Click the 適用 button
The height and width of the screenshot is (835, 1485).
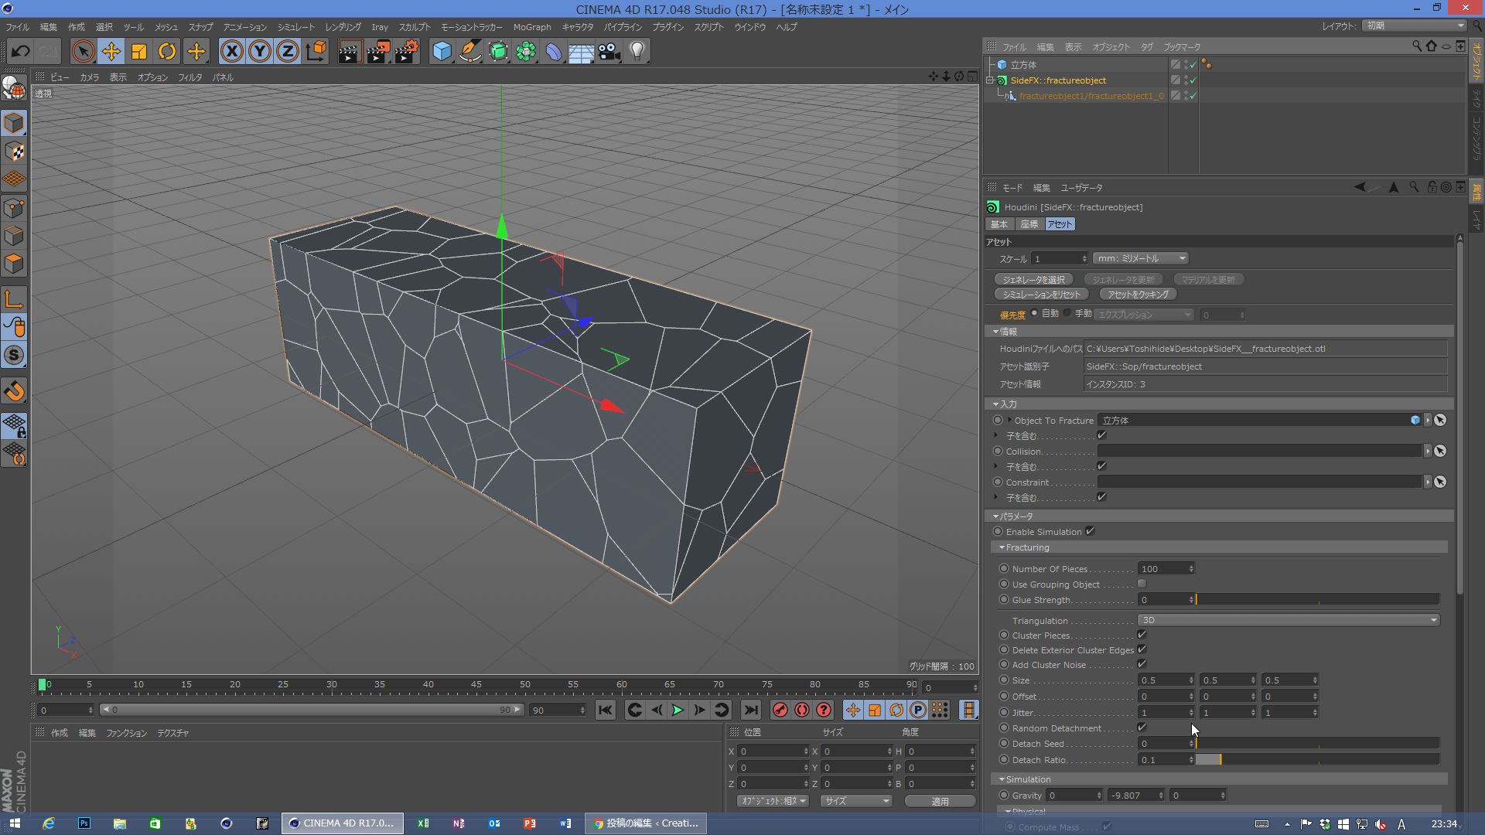tap(940, 801)
